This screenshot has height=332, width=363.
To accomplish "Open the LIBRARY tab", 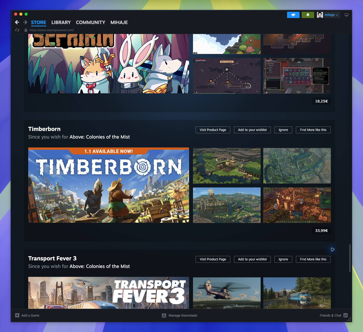I will 61,22.
